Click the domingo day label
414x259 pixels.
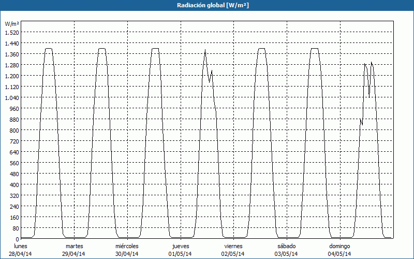coord(339,246)
